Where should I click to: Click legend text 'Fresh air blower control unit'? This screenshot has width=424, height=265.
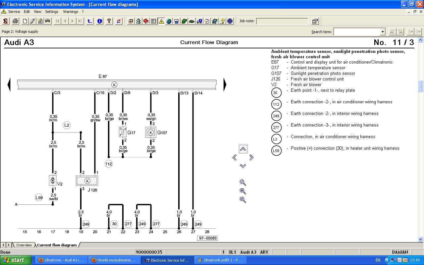click(317, 79)
